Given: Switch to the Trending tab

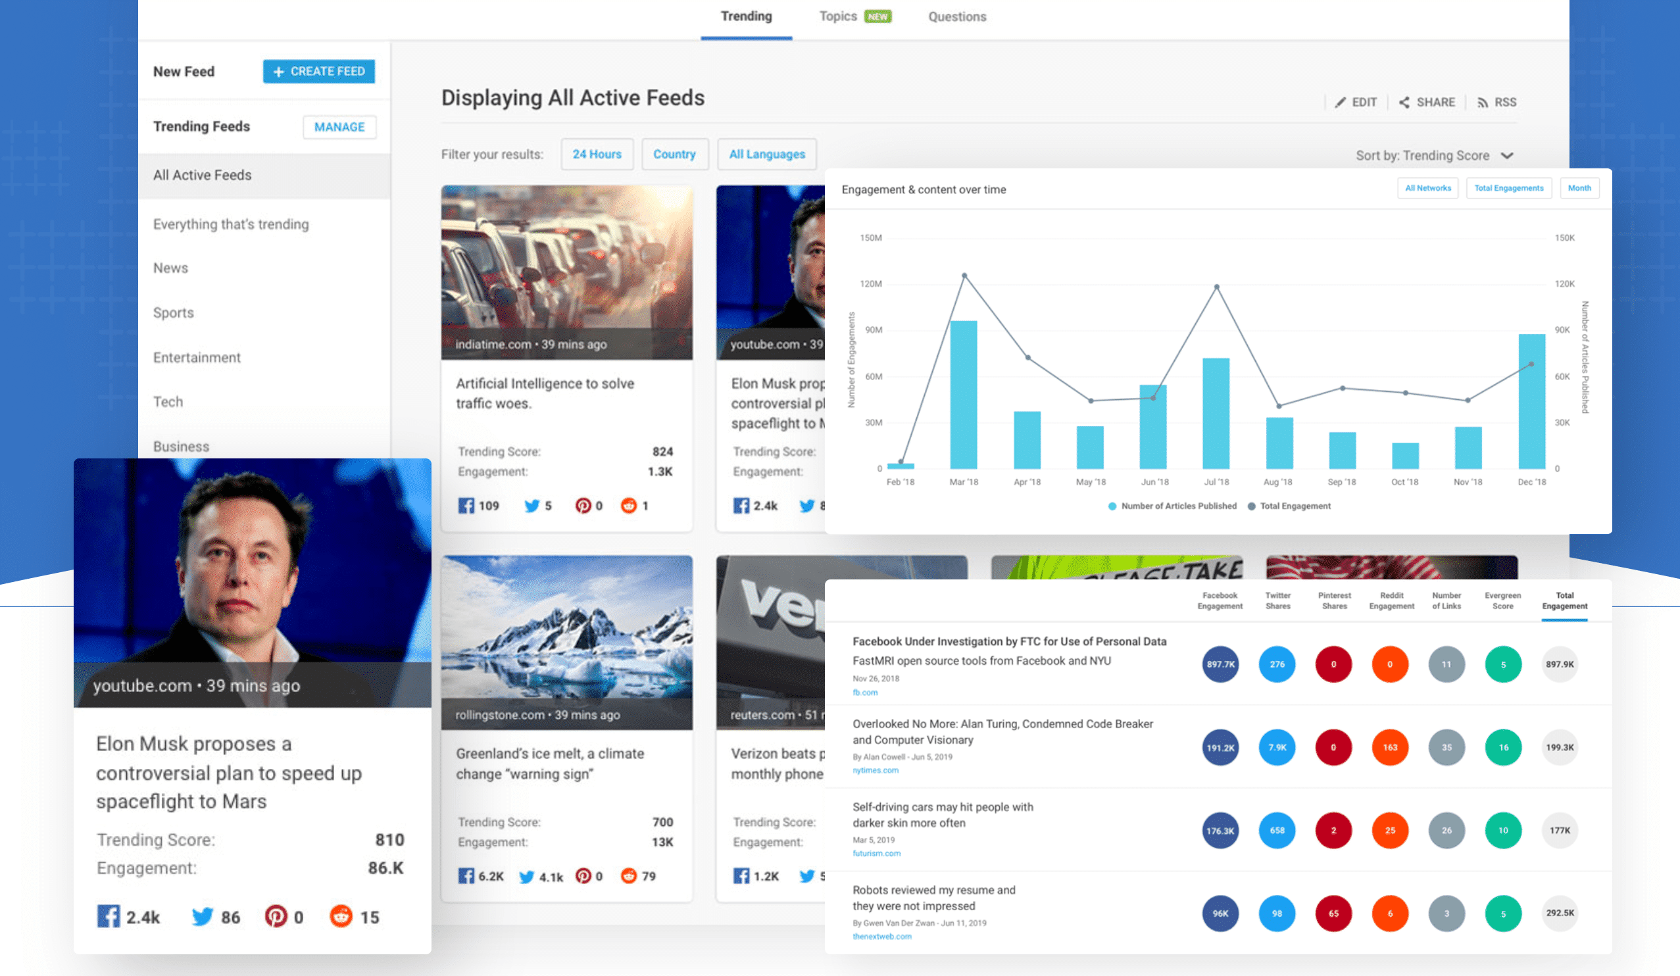Looking at the screenshot, I should [x=746, y=17].
